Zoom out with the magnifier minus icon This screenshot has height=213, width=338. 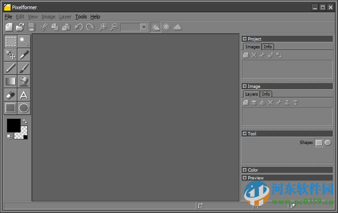click(x=114, y=27)
